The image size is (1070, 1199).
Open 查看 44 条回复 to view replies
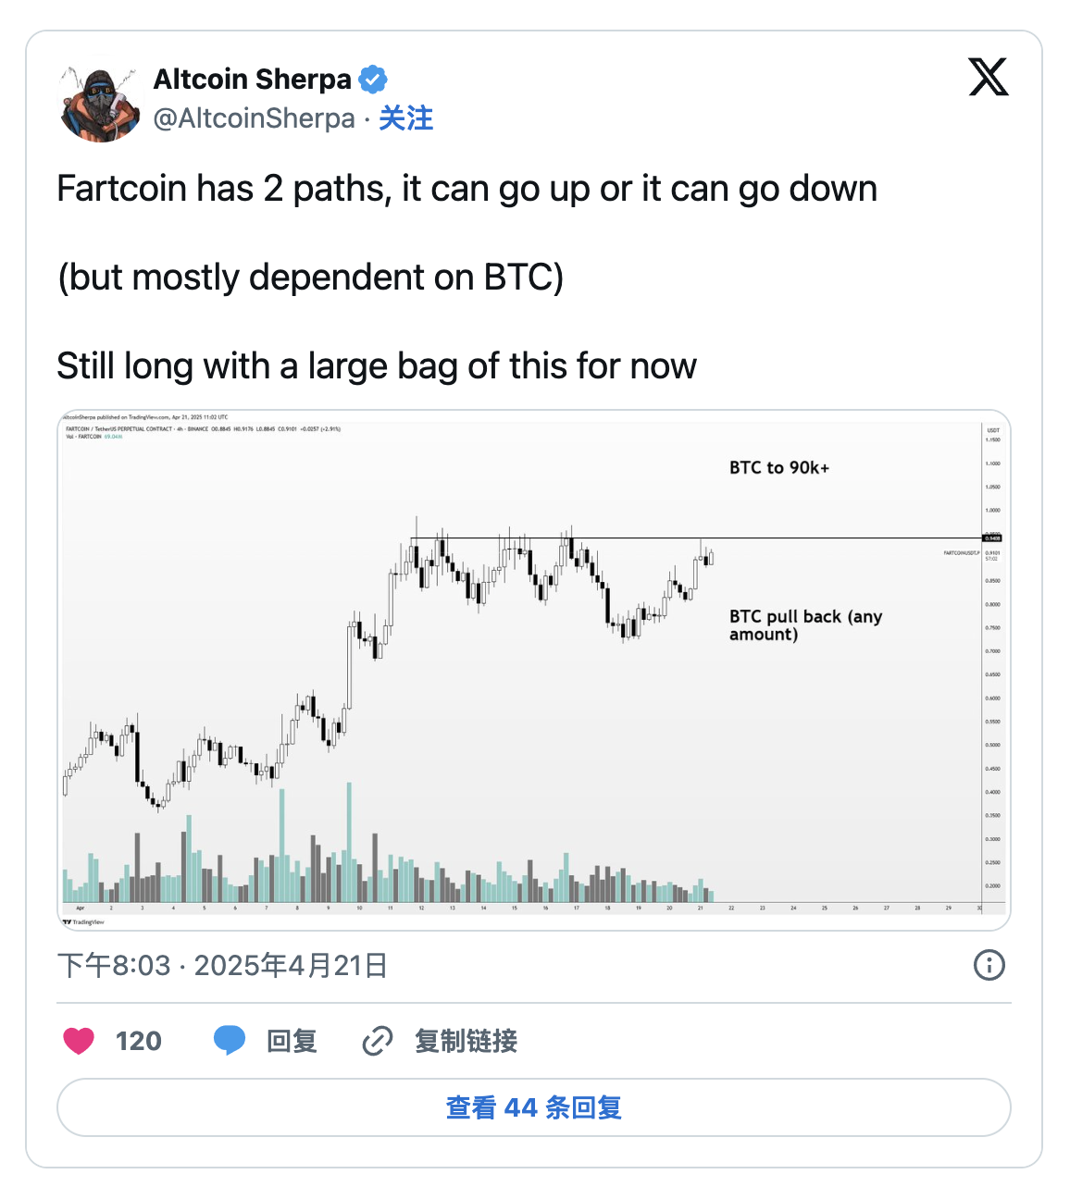533,1107
